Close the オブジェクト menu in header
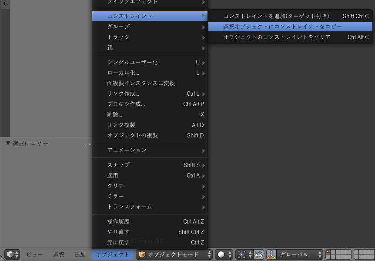The image size is (375, 261). (112, 254)
